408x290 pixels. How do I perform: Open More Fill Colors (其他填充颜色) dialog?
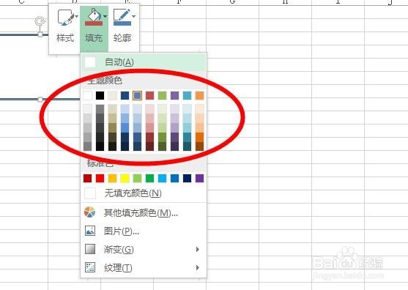click(144, 213)
